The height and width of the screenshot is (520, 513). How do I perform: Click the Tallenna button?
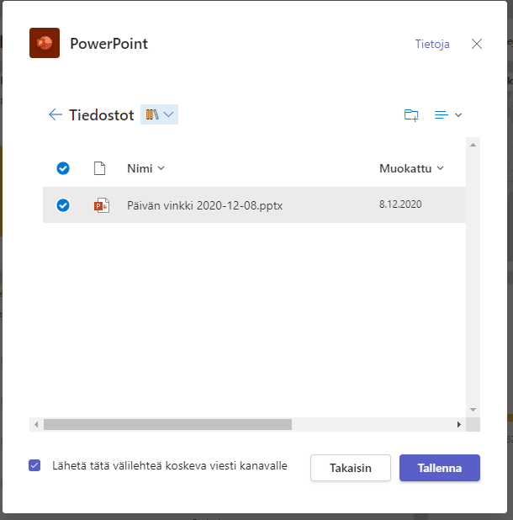coord(440,468)
